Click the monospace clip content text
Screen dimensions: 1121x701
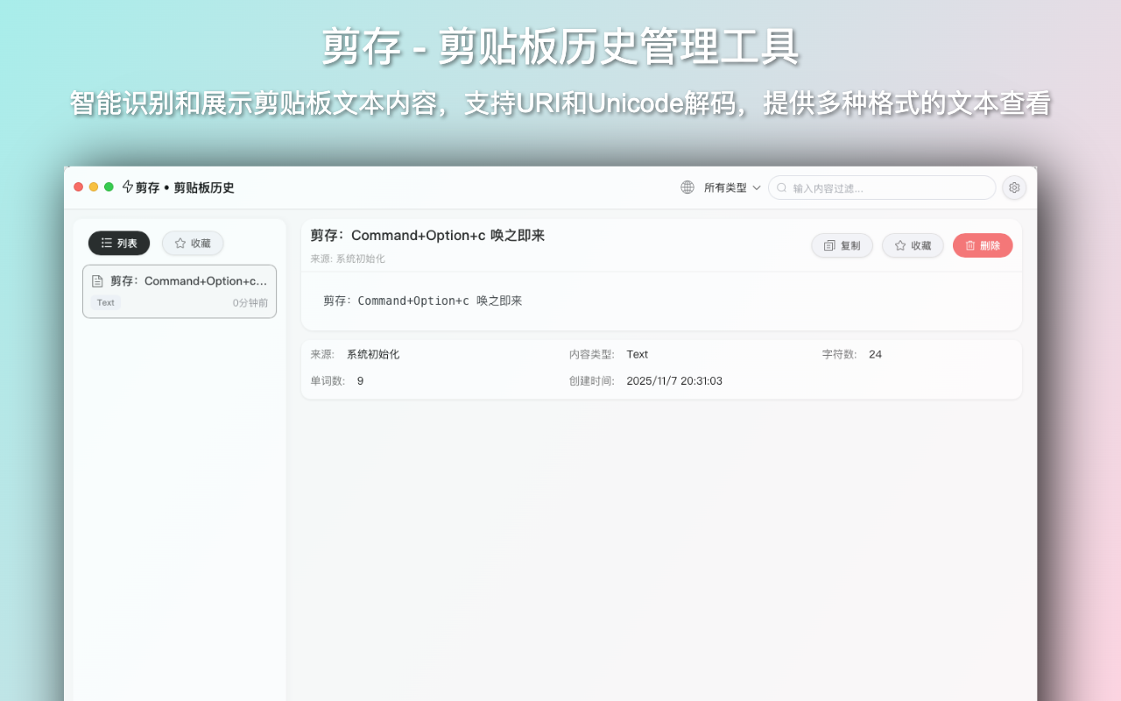pos(423,301)
